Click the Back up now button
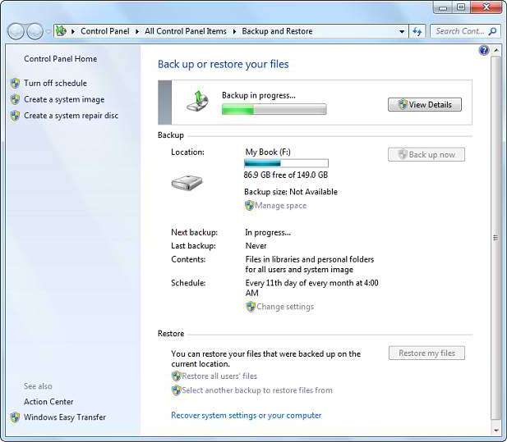Viewport: 507px width, 442px height. [426, 154]
